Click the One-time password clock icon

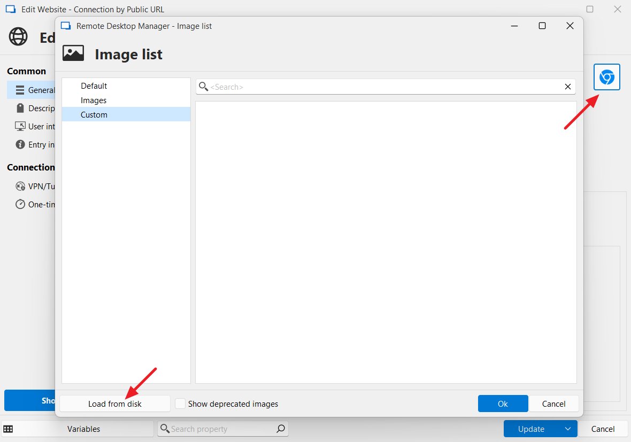pyautogui.click(x=20, y=204)
